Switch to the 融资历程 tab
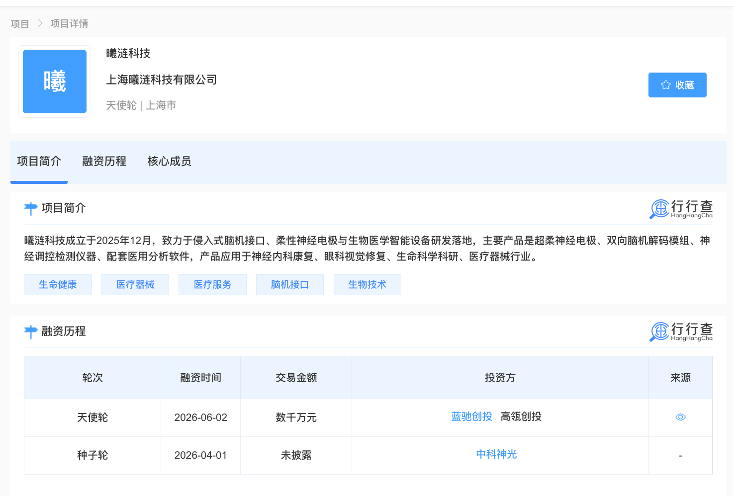Screen dimensions: 733x496 point(104,161)
